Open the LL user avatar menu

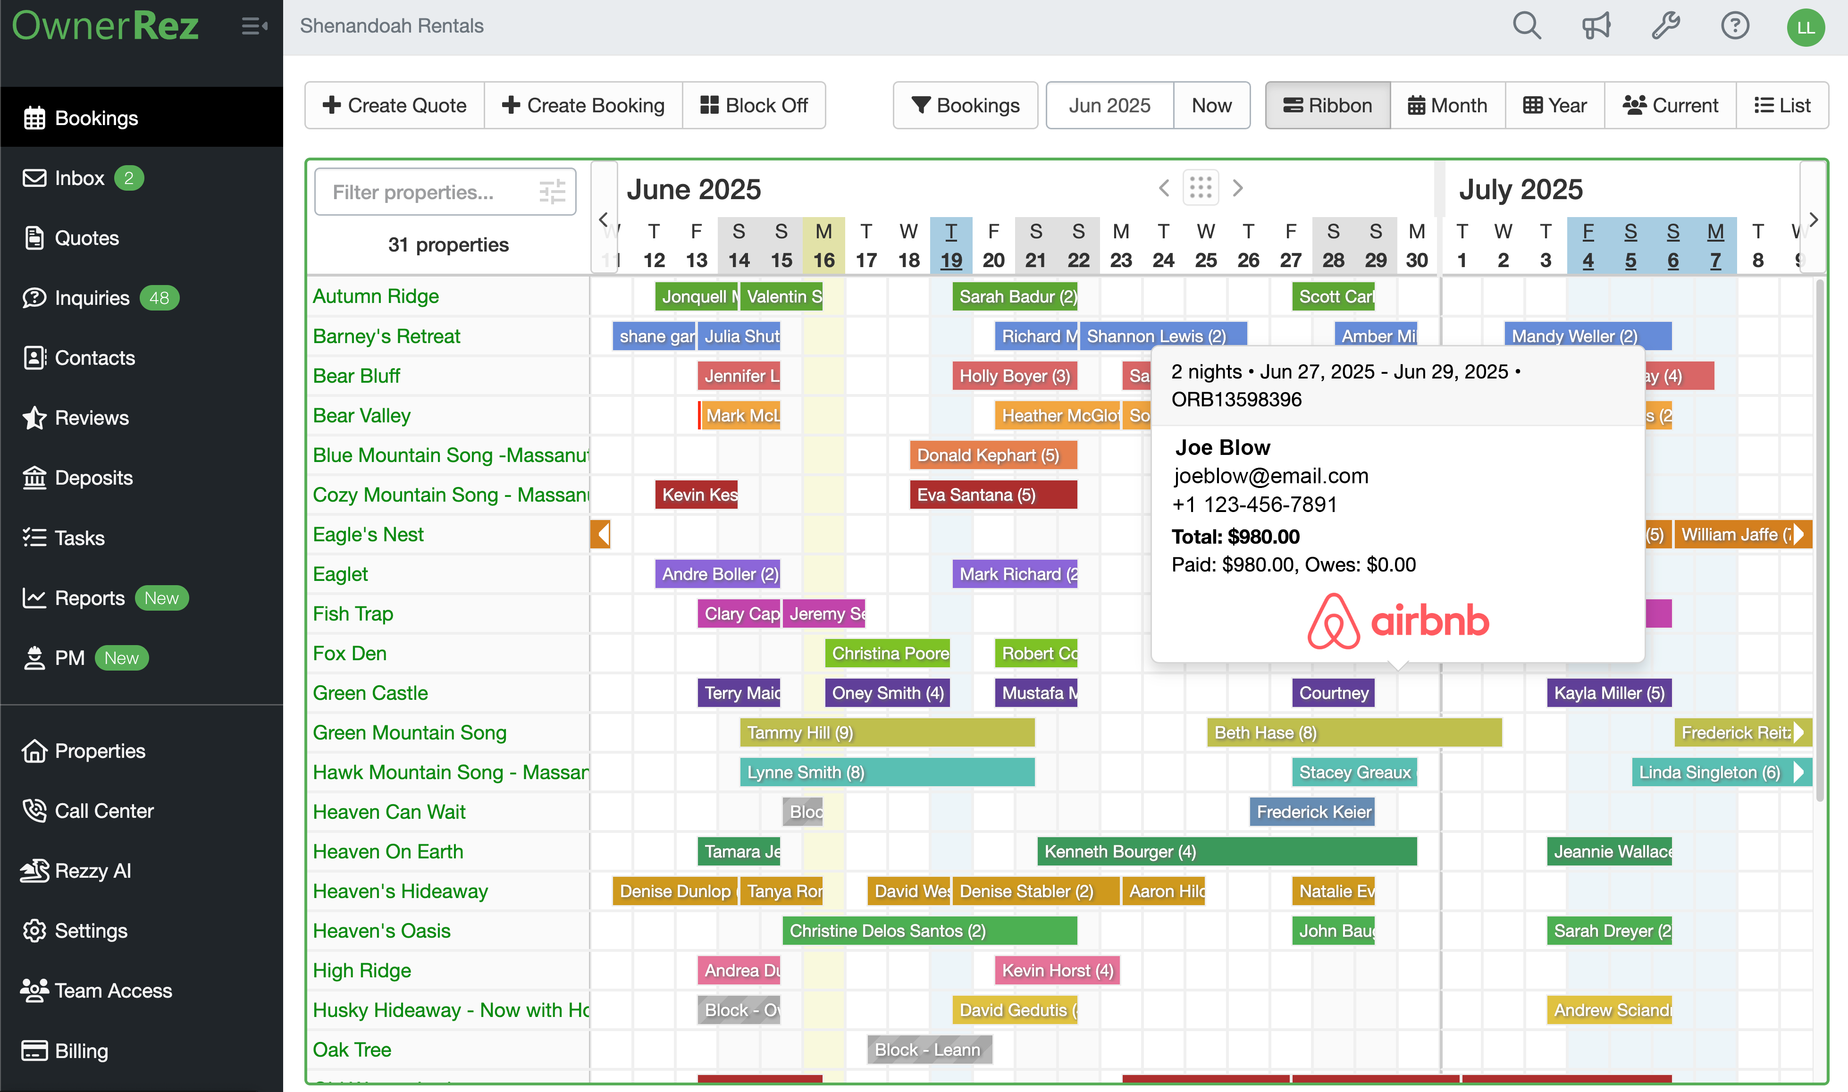[1806, 27]
